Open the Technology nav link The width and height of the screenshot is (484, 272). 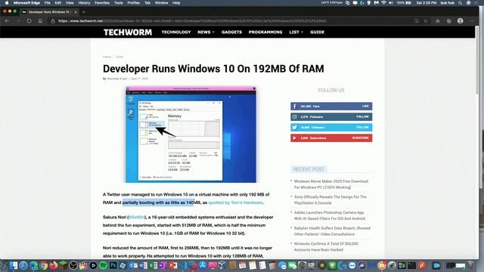[x=176, y=32]
